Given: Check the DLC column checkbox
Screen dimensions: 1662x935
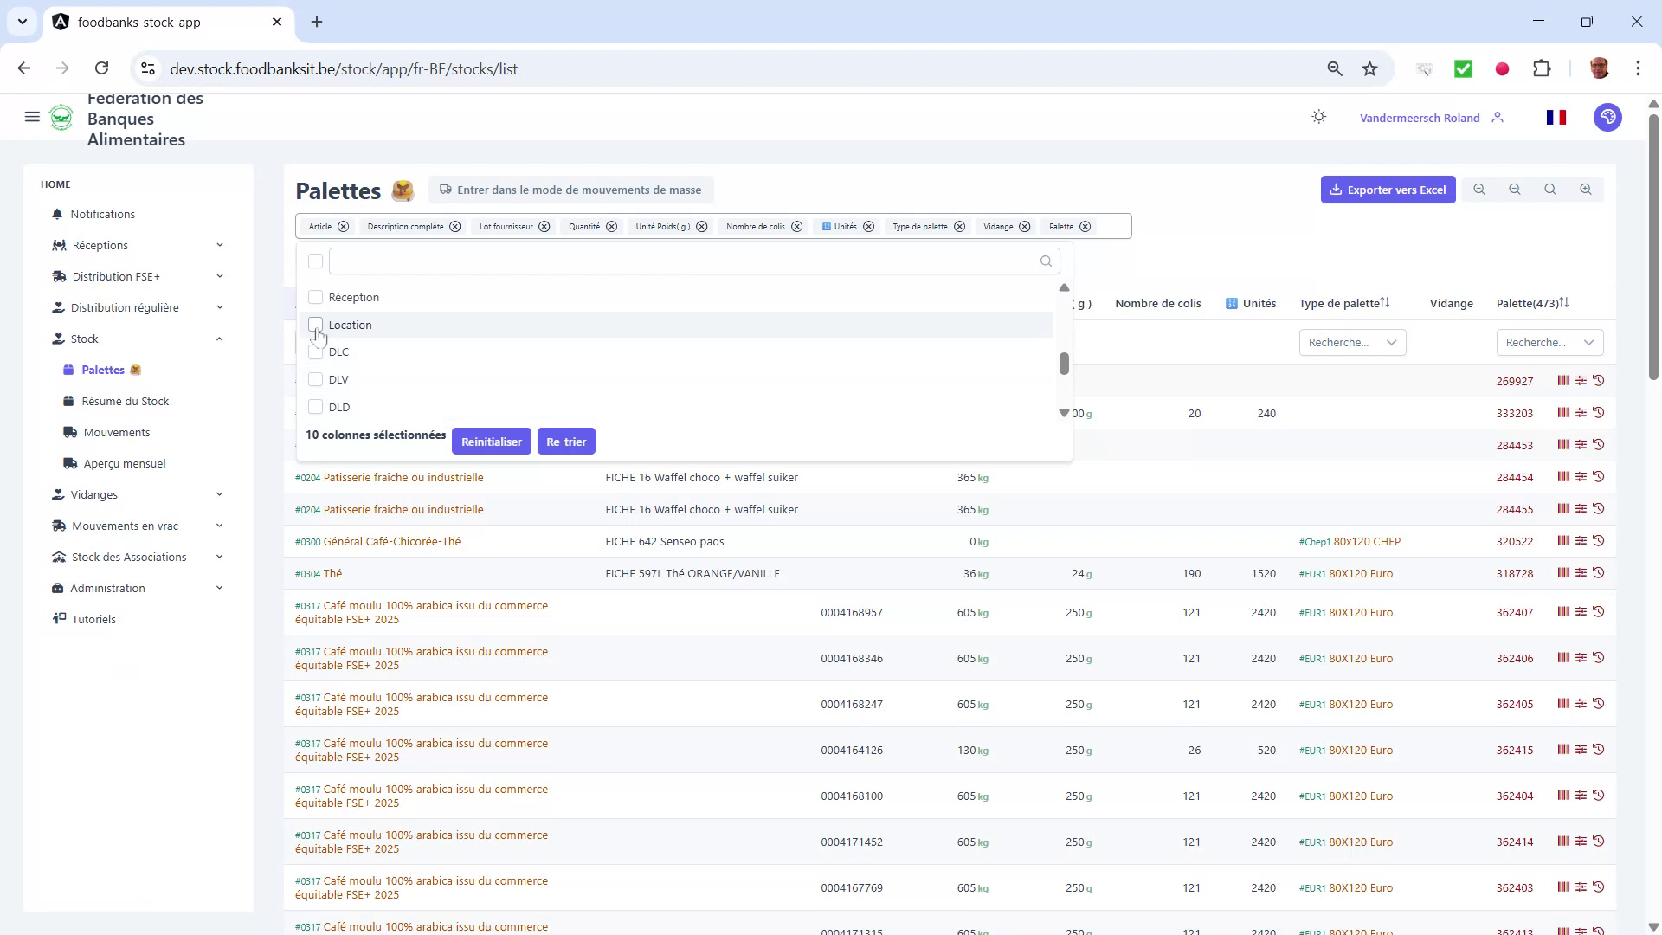Looking at the screenshot, I should (x=315, y=352).
